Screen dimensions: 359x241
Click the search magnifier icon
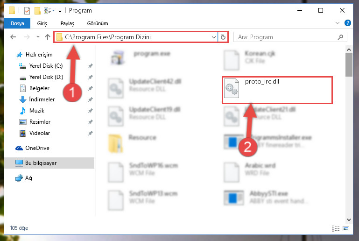[x=340, y=37]
